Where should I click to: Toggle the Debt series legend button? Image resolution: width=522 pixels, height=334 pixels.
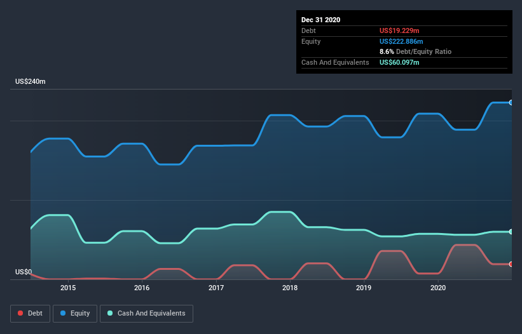30,314
